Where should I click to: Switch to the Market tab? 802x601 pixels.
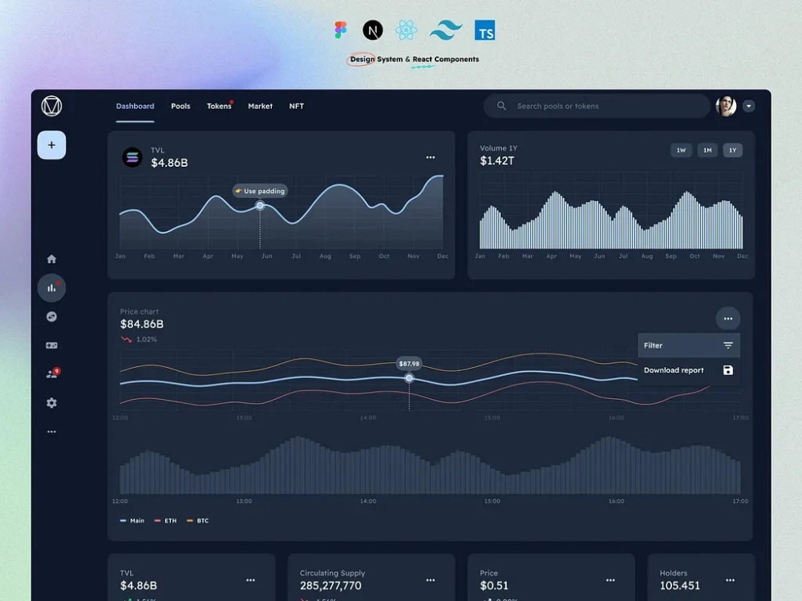pos(261,107)
